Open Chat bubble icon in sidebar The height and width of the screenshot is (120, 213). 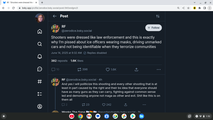pos(40,69)
